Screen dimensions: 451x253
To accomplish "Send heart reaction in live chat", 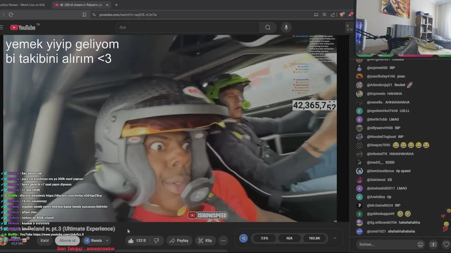I will pyautogui.click(x=446, y=245).
